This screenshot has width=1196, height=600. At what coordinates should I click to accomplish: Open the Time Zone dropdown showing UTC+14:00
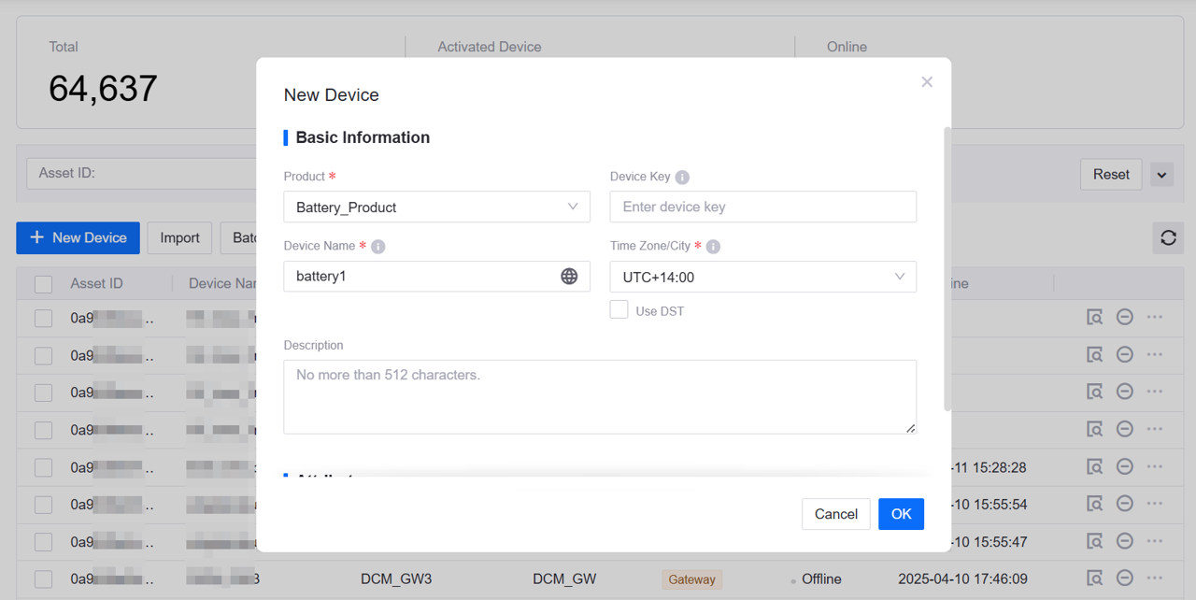click(x=762, y=278)
